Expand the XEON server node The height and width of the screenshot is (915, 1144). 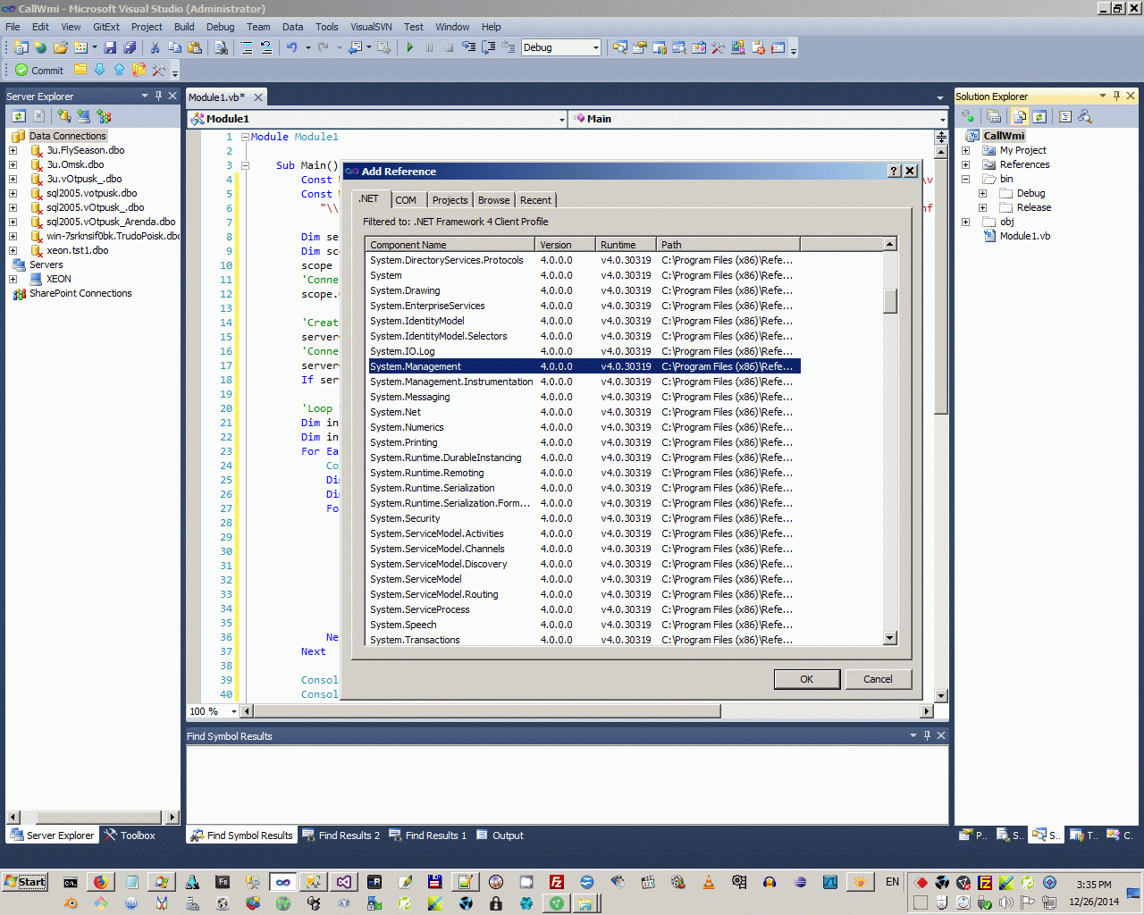pos(13,279)
